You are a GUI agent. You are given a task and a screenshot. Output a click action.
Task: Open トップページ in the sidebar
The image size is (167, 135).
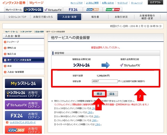coord(23,42)
